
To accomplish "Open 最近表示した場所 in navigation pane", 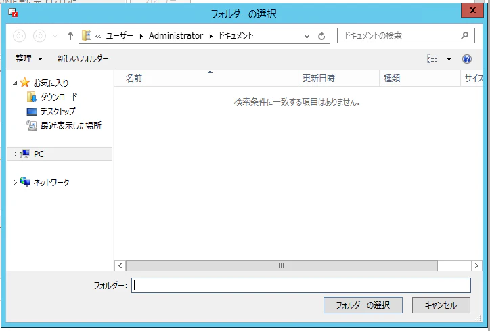I will (x=71, y=126).
